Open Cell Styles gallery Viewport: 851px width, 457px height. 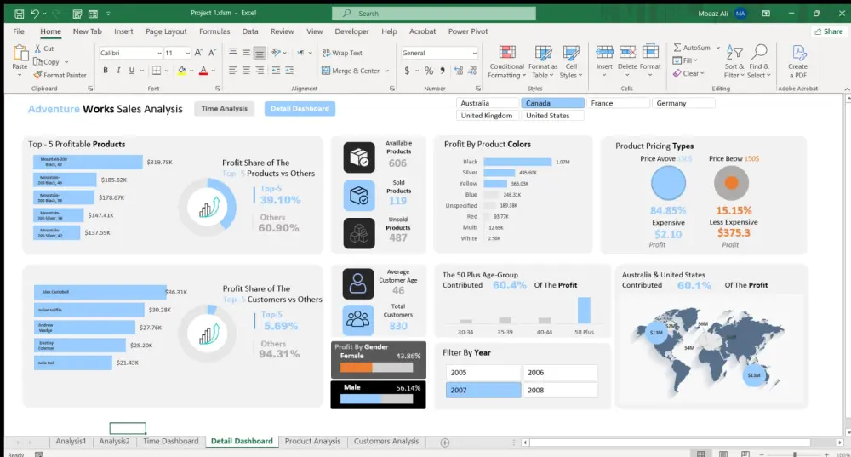(x=571, y=62)
